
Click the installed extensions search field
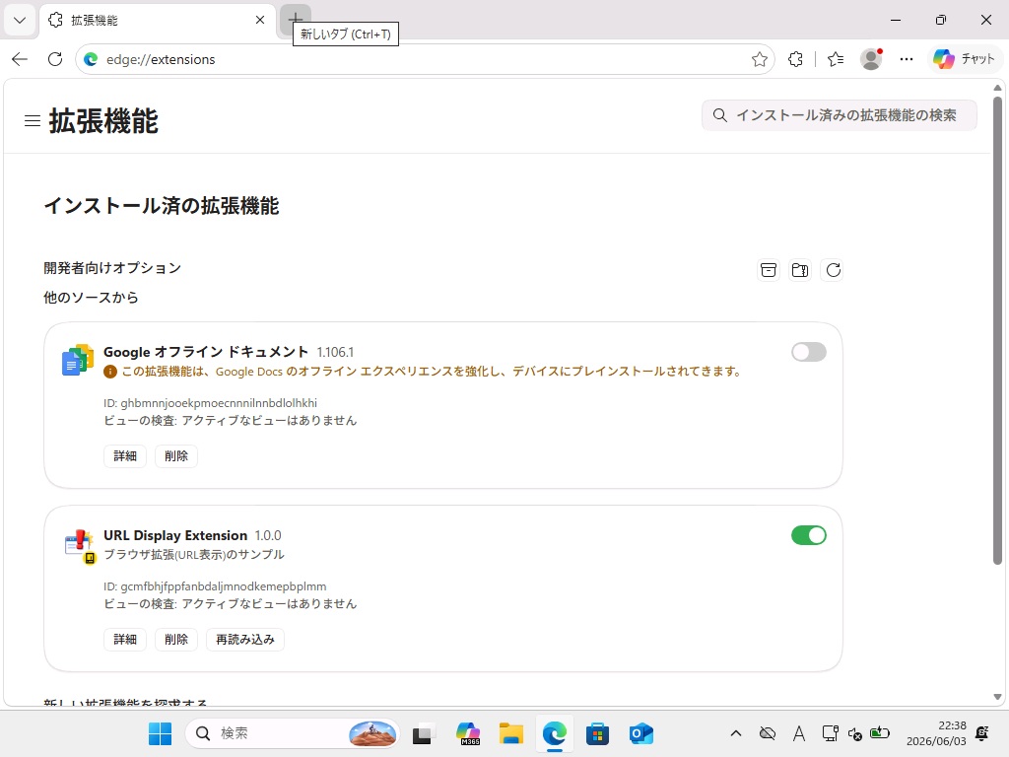[x=840, y=115]
